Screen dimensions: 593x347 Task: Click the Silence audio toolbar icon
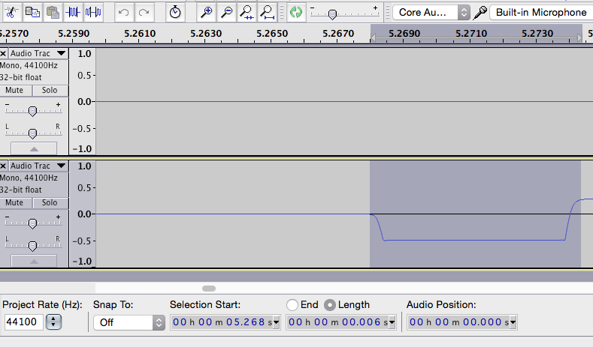click(93, 12)
